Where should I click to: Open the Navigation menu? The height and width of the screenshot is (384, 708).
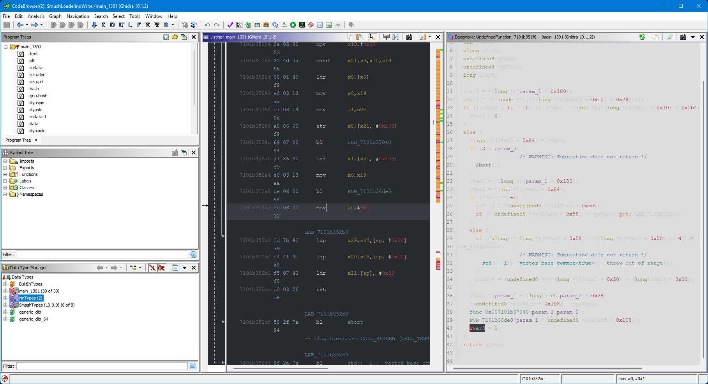click(x=78, y=16)
